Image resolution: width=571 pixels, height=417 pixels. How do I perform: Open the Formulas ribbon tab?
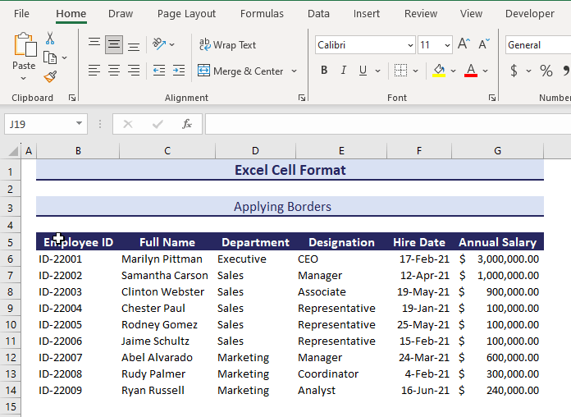click(x=262, y=13)
